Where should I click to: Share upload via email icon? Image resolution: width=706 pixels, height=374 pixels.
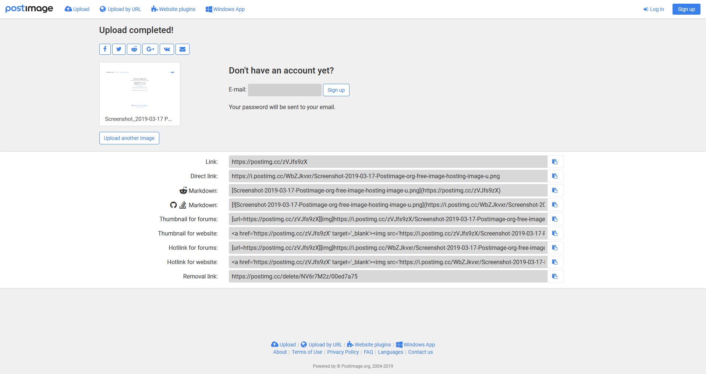pyautogui.click(x=182, y=49)
